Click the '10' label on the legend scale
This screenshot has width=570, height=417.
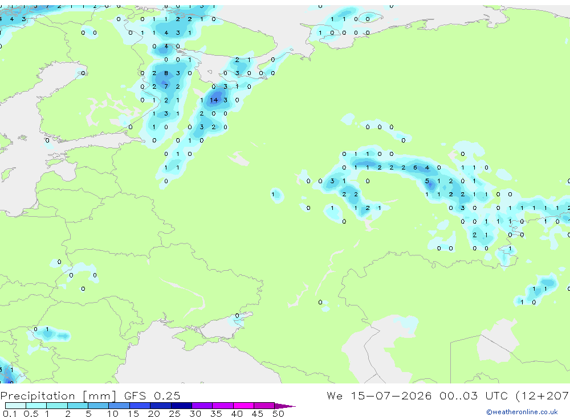coord(113,414)
